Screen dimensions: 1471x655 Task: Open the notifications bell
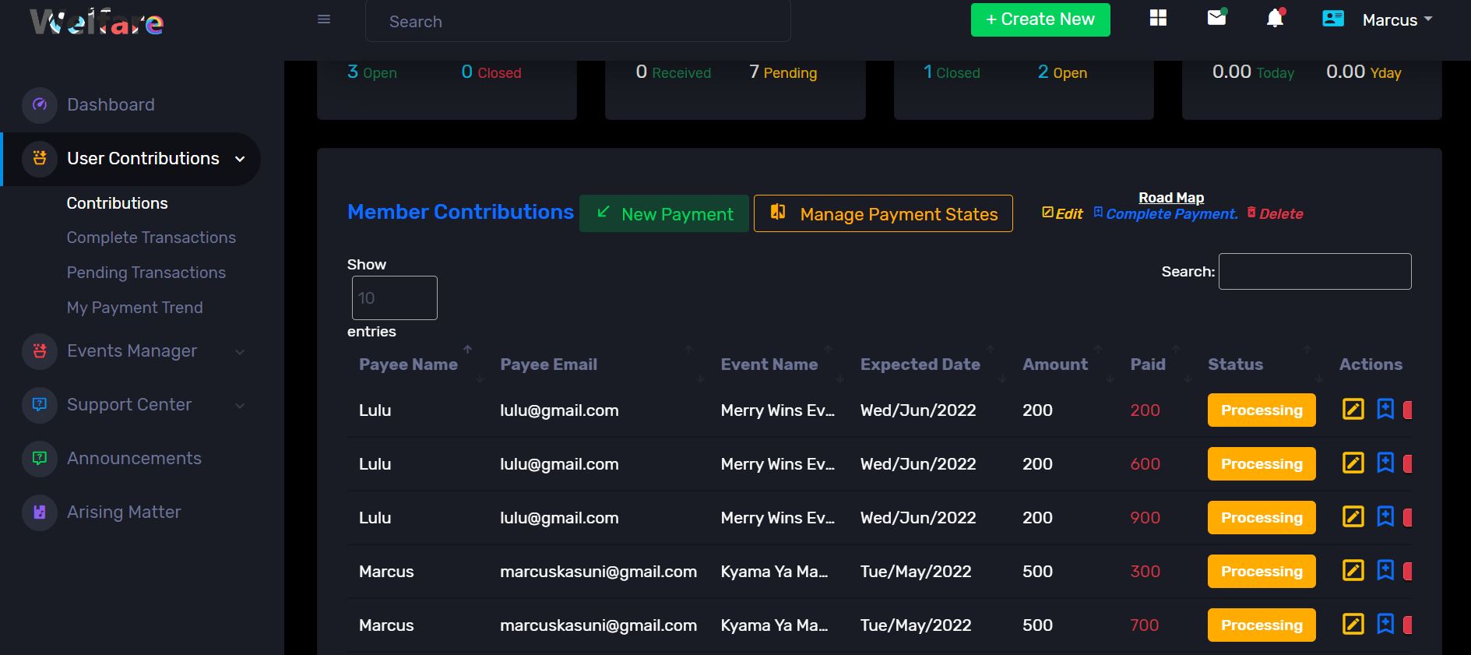pyautogui.click(x=1275, y=18)
